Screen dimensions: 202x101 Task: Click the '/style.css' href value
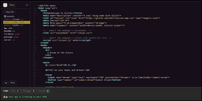coord(84,33)
